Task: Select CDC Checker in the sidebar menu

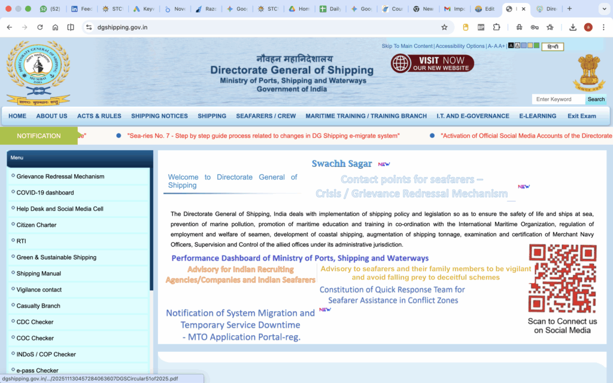Action: click(35, 322)
